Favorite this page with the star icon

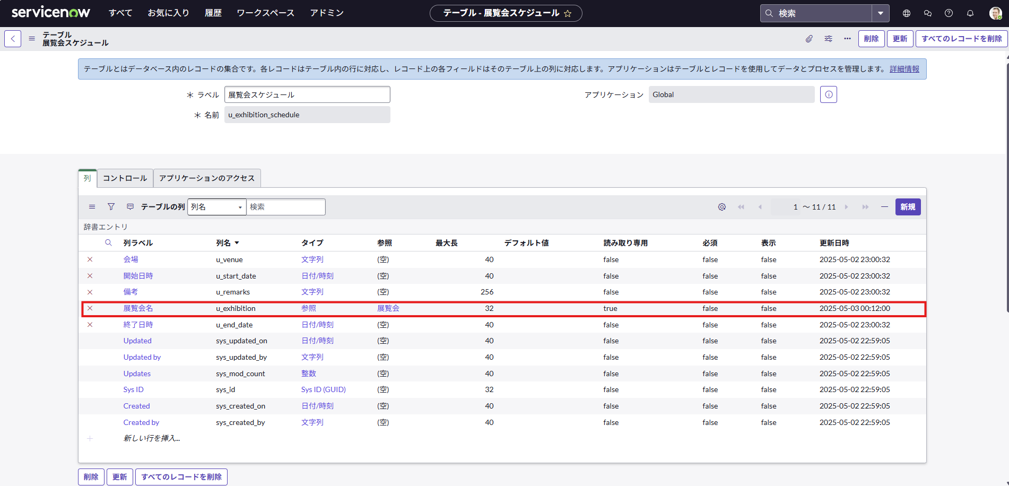pyautogui.click(x=568, y=14)
